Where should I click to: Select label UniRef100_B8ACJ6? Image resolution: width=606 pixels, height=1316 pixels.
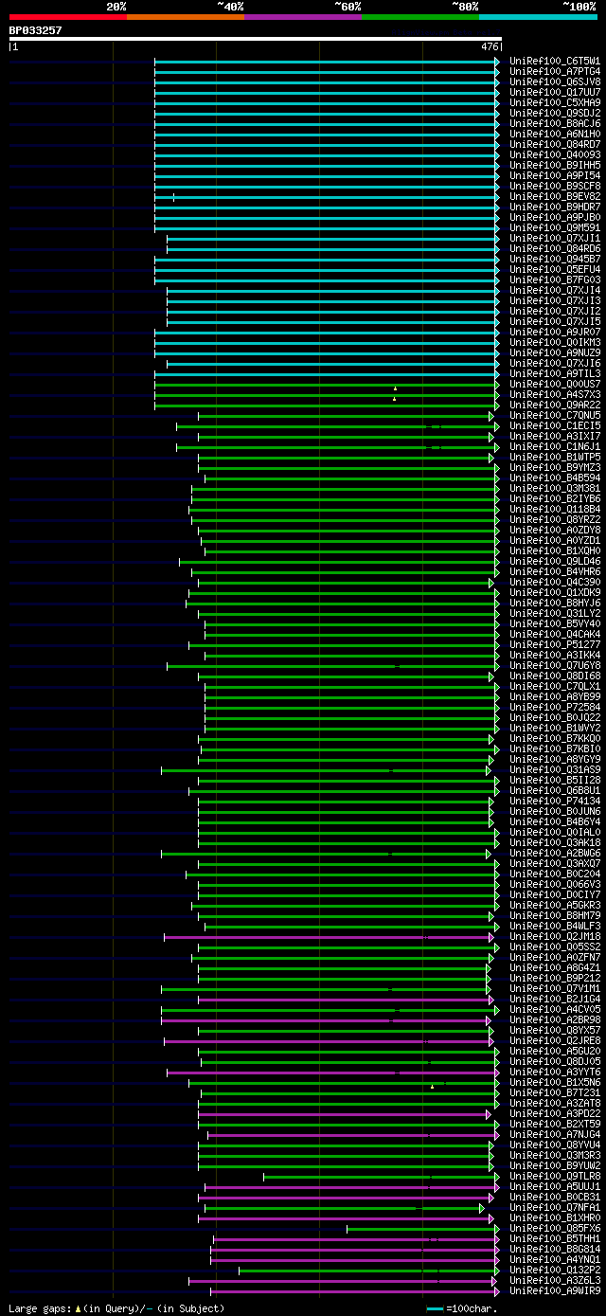555,123
